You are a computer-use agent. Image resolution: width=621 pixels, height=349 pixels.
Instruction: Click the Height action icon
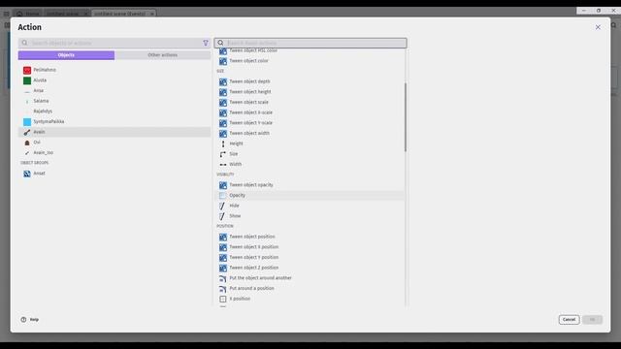pyautogui.click(x=223, y=143)
